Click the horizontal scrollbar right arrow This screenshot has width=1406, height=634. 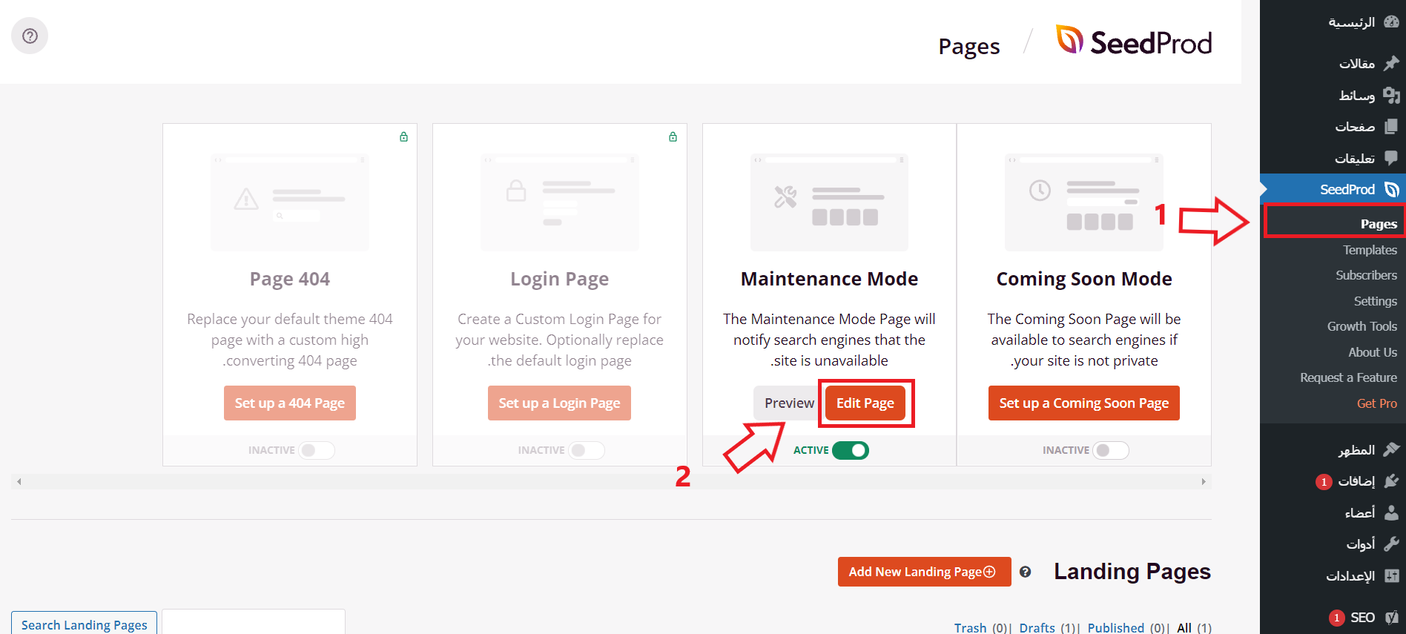click(1204, 482)
